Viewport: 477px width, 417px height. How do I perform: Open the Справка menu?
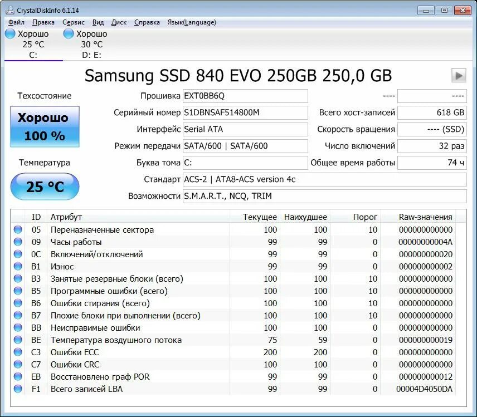pyautogui.click(x=147, y=22)
